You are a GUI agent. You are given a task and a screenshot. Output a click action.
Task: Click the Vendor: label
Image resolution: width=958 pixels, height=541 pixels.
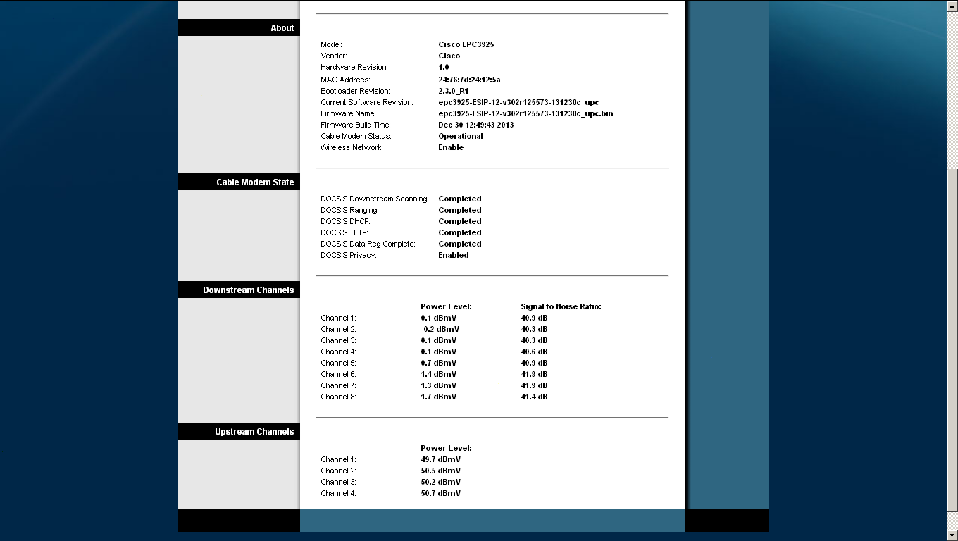point(334,56)
